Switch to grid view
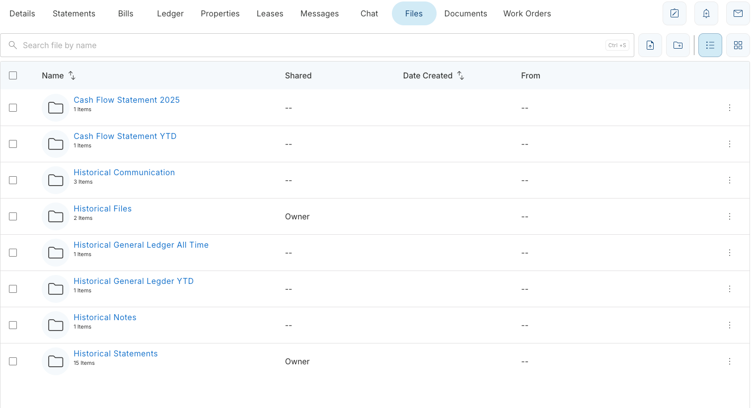 [x=738, y=45]
